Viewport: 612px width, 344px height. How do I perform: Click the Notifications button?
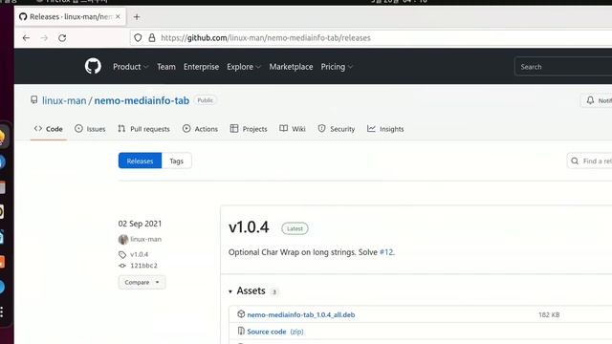click(597, 100)
